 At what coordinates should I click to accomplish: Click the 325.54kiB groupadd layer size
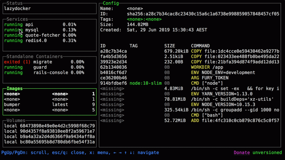(x=176, y=110)
